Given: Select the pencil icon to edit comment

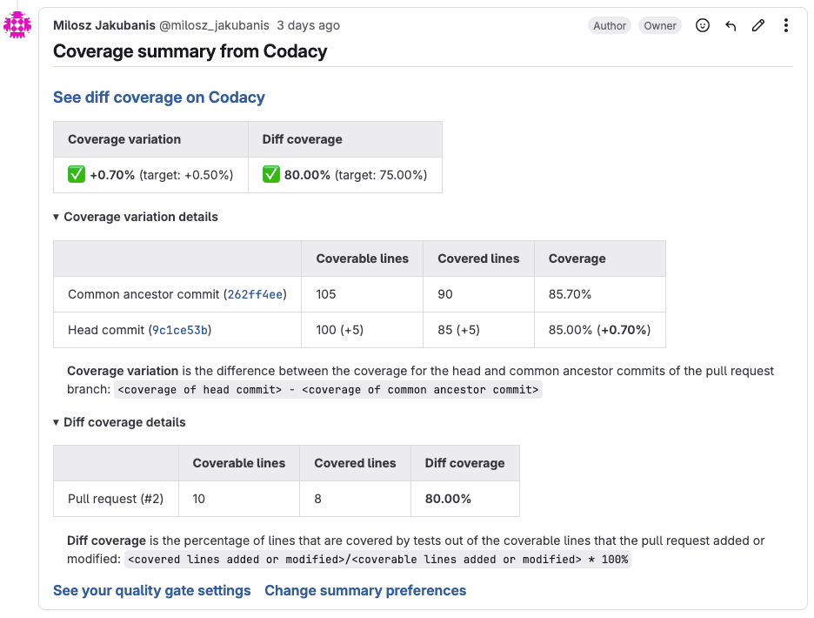Looking at the screenshot, I should click(757, 25).
